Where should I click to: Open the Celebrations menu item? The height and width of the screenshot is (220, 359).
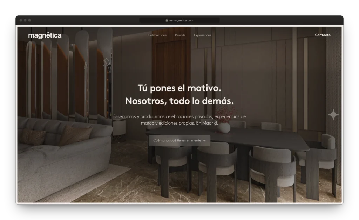click(x=157, y=35)
